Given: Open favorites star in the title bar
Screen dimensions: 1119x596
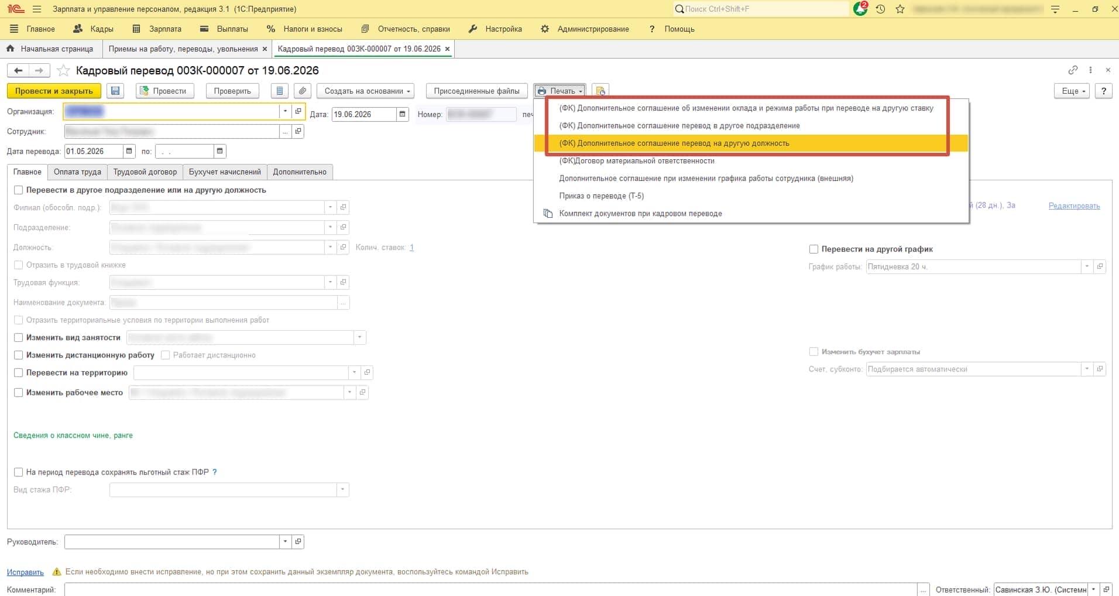Looking at the screenshot, I should click(900, 9).
